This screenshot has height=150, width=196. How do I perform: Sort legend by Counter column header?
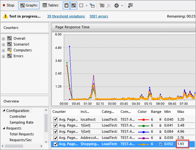pyautogui.click(x=65, y=112)
